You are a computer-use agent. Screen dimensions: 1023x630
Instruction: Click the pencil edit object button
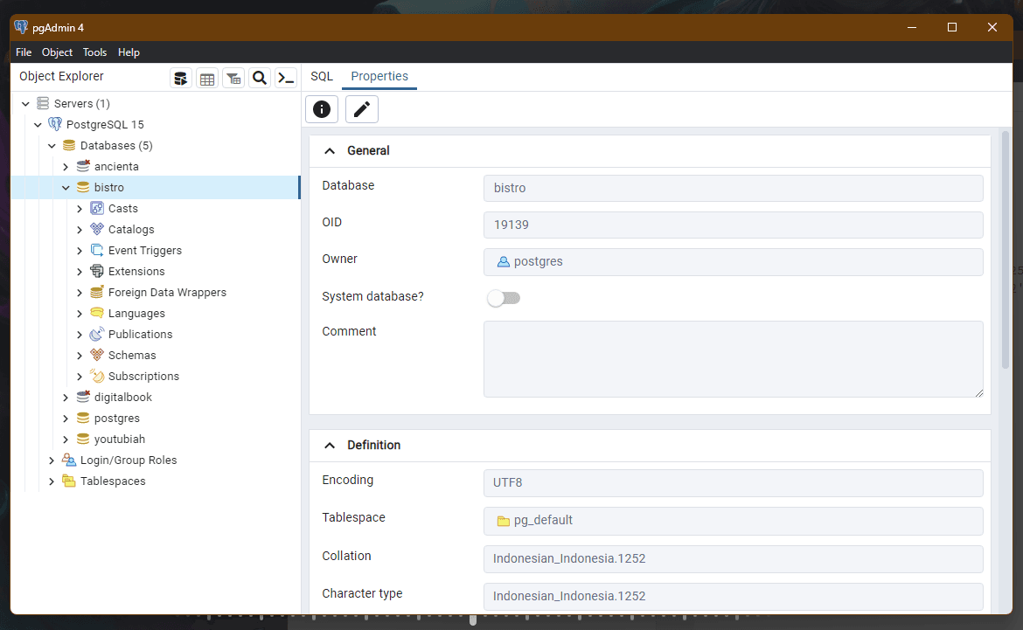pos(361,109)
